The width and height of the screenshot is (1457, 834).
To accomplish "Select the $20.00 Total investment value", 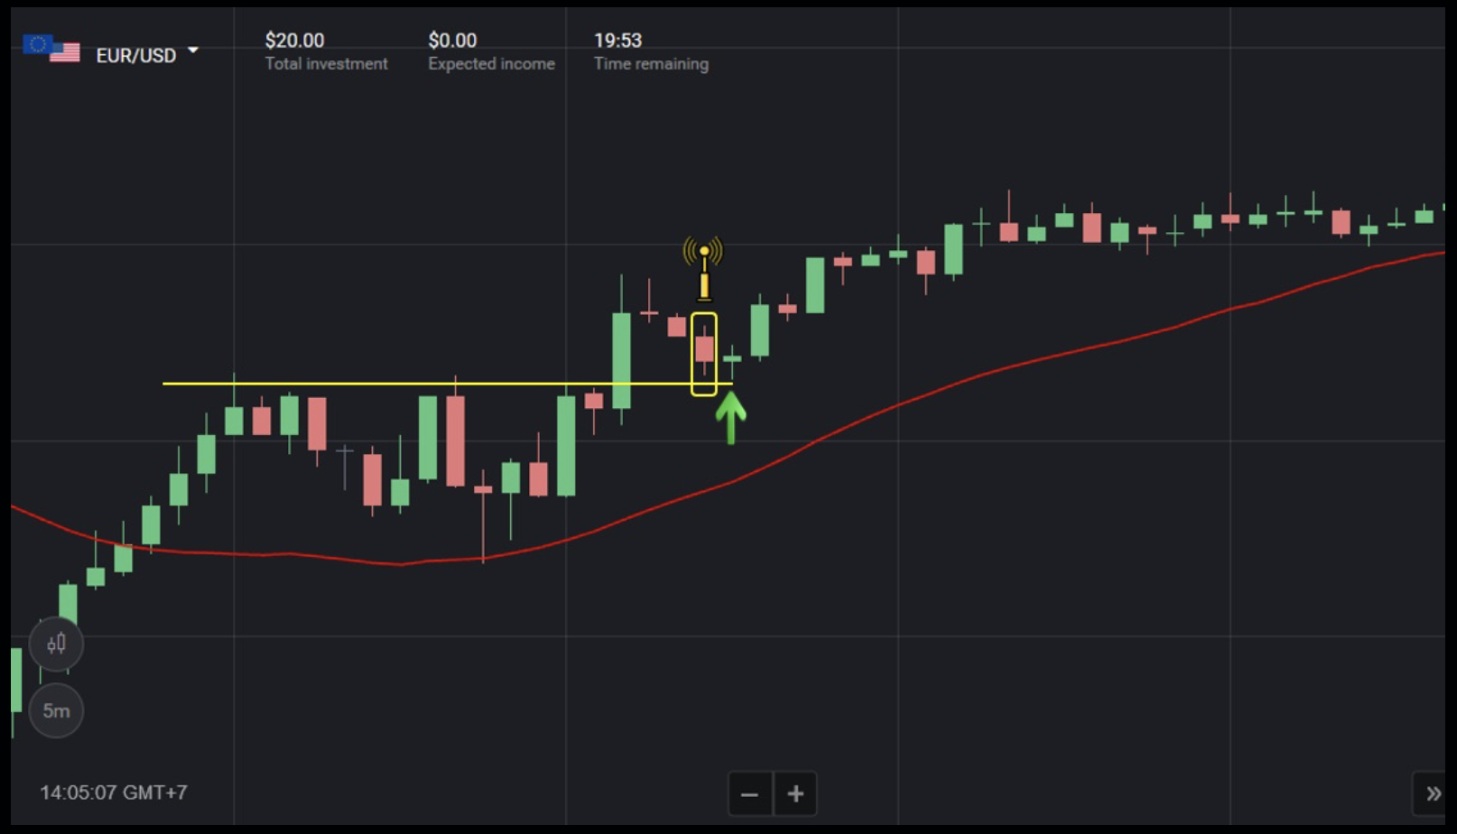I will tap(294, 41).
